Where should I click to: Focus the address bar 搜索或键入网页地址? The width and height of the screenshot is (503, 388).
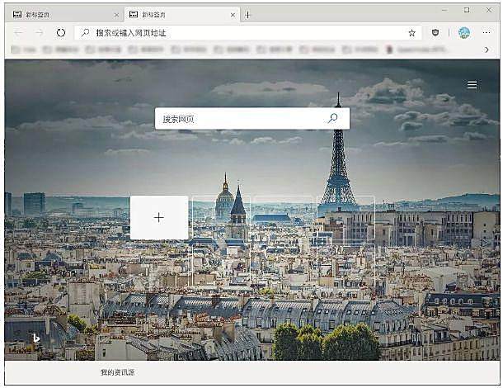tap(248, 32)
